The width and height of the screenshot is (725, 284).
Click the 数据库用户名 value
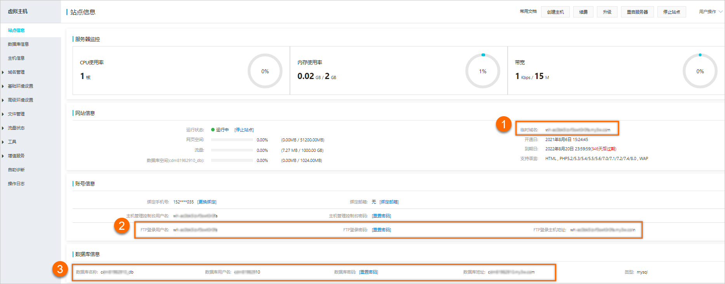pos(247,272)
